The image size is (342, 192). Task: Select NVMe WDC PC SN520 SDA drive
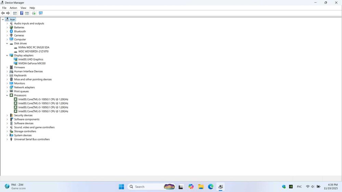point(34,47)
